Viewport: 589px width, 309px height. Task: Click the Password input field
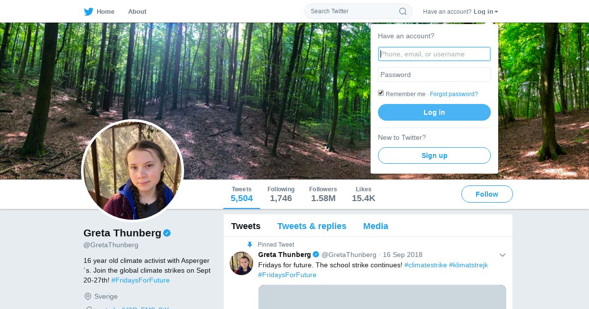pos(434,75)
